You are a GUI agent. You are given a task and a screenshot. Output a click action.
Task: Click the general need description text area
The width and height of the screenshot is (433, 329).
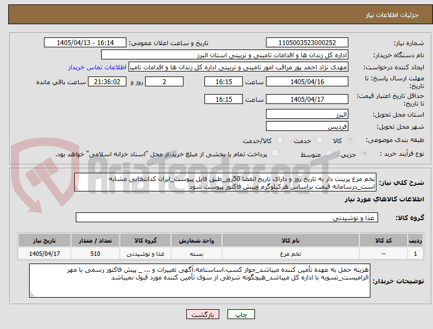[x=225, y=182]
